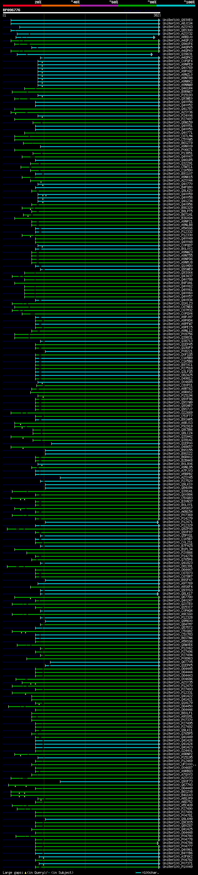Screen dimensions: 198x875
Task: Select the UniRef100_Q84U94 label
Action: tap(178, 488)
